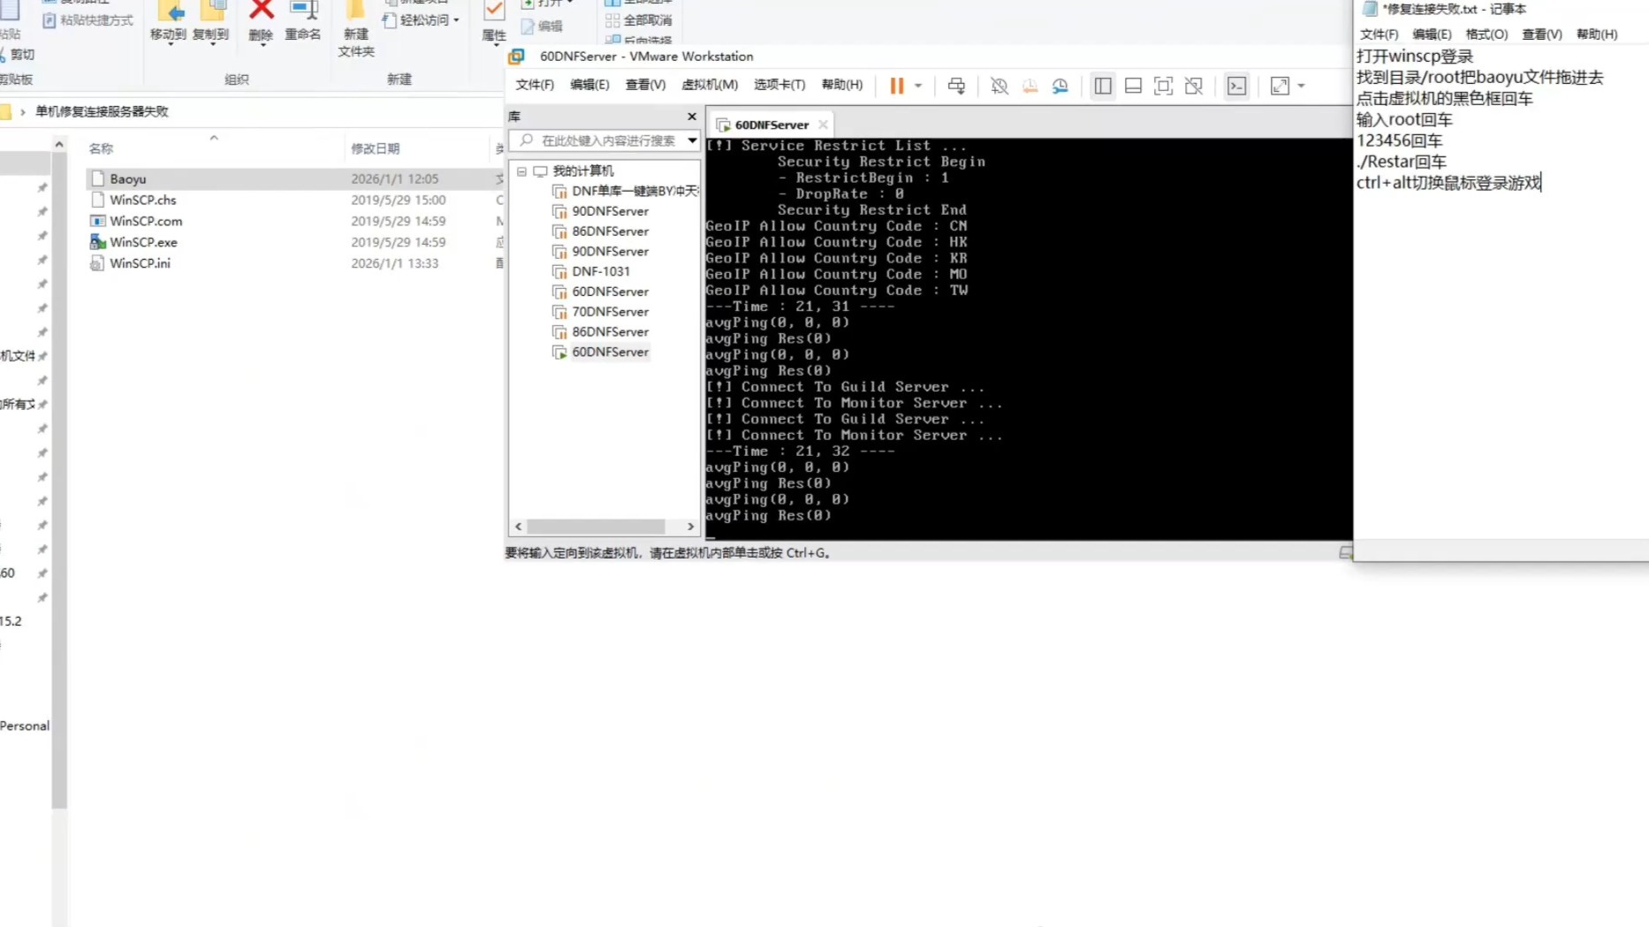Open Notepad File (文件) menu
This screenshot has width=1649, height=927.
(1379, 34)
